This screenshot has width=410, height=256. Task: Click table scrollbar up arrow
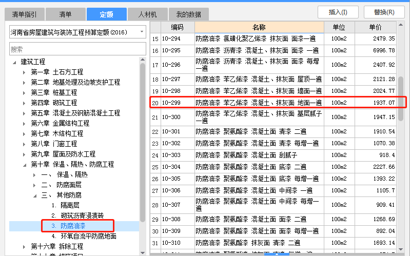401,25
